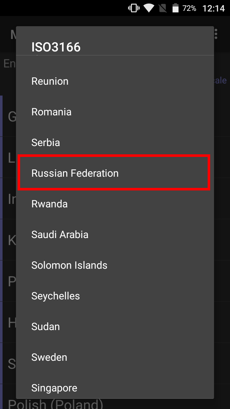The image size is (230, 409).
Task: Select Sudan in the ISO3166 dialog
Action: tap(115, 327)
